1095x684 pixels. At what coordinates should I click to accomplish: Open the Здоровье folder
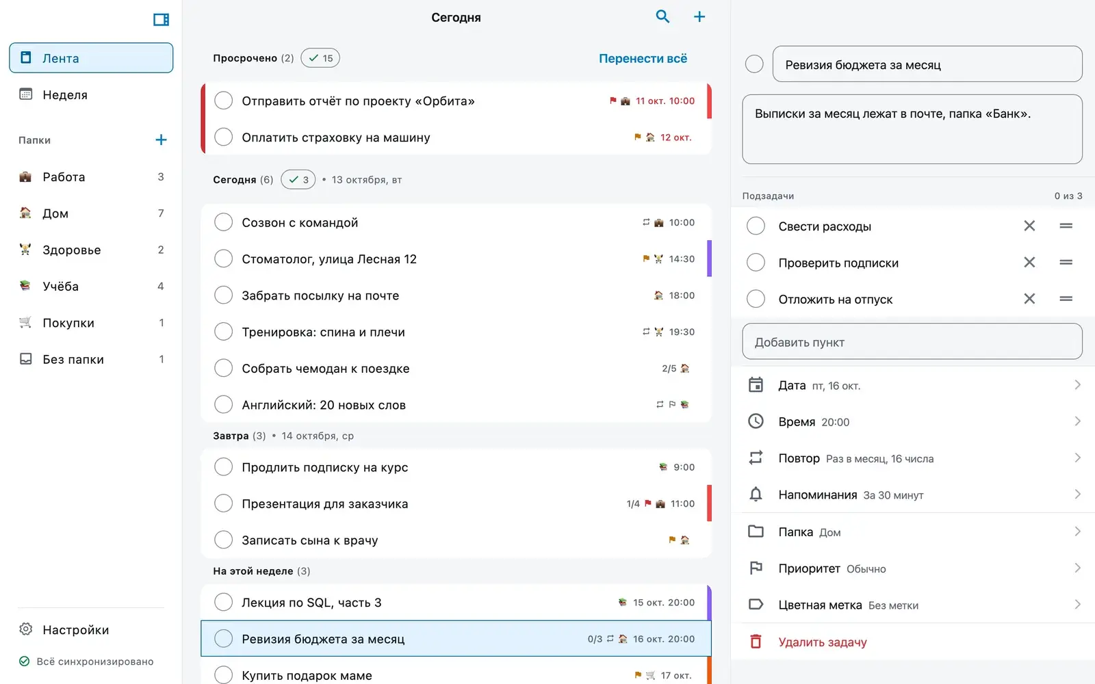tap(91, 250)
